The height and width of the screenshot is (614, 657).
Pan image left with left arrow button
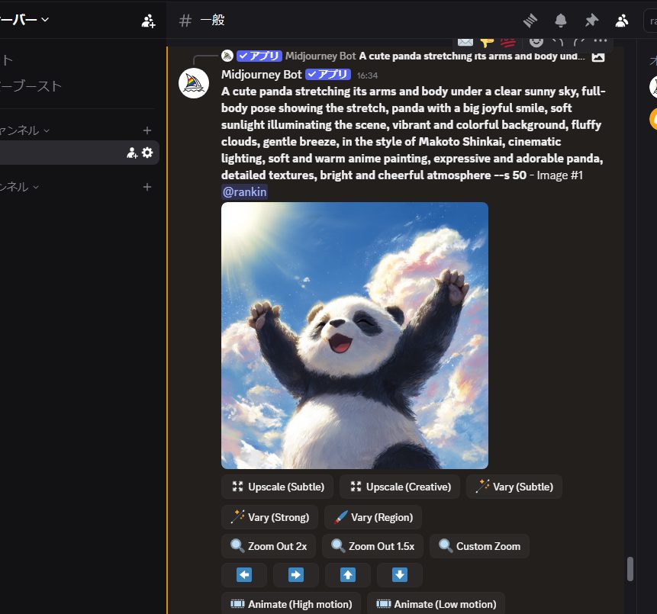[x=244, y=575]
